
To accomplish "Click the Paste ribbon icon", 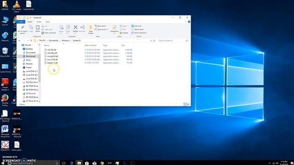I will (38, 27).
